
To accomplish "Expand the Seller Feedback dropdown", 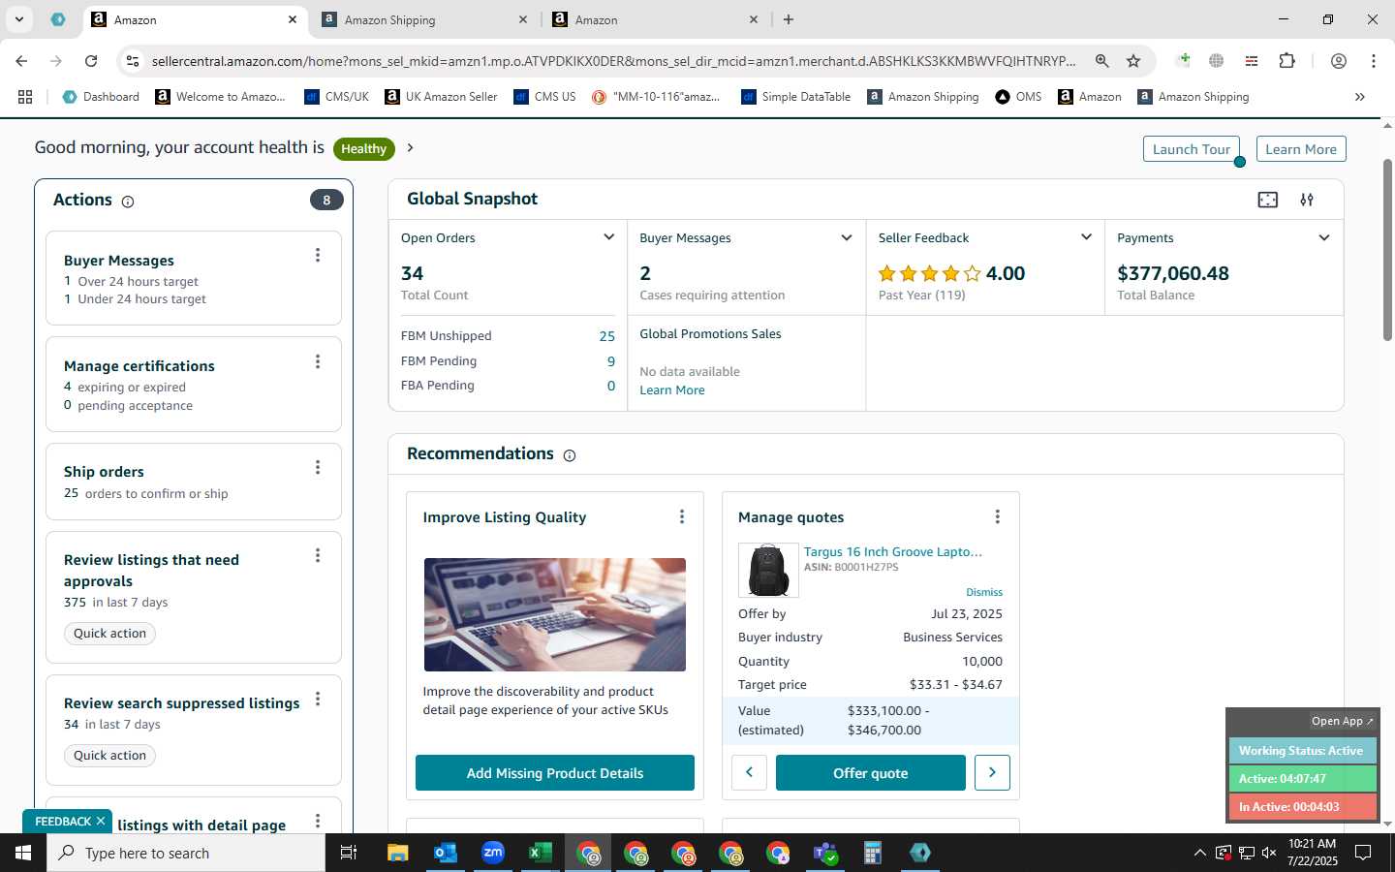I will point(1086,237).
